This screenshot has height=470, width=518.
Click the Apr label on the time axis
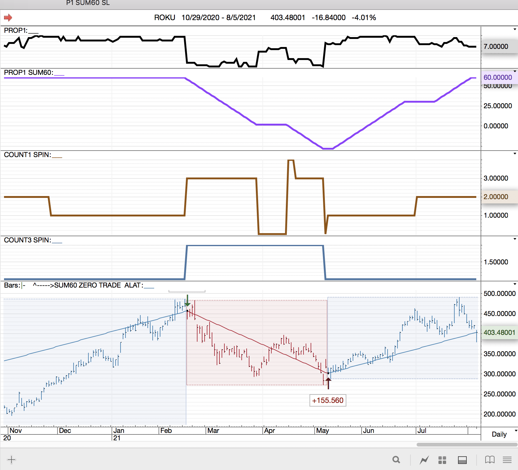[270, 430]
